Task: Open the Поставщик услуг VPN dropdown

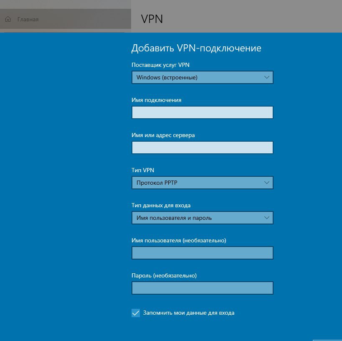Action: coord(203,77)
